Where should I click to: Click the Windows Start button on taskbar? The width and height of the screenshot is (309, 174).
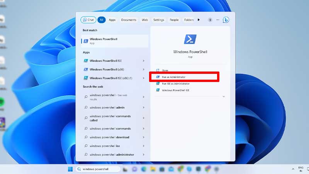pyautogui.click(x=70, y=169)
